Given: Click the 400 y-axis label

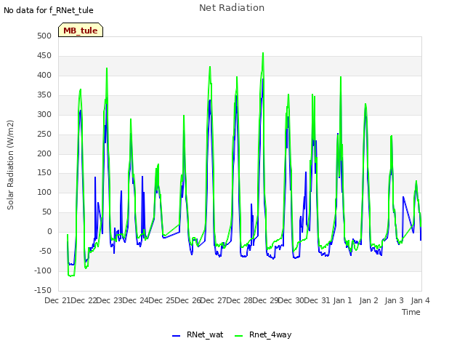Looking at the screenshot, I should (x=44, y=75).
